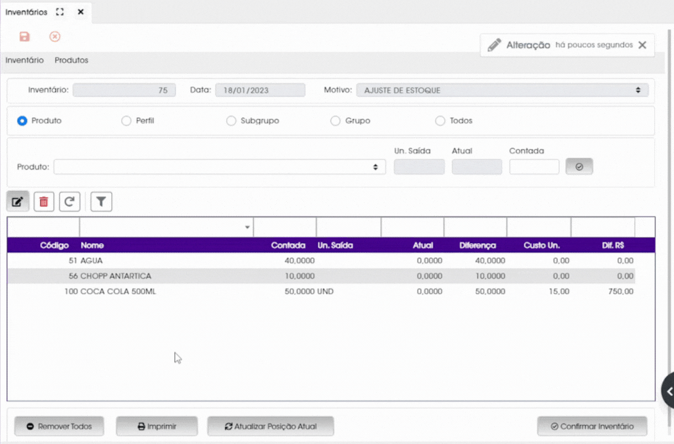This screenshot has width=674, height=444.
Task: Select the Subgrupo radio option
Action: coord(231,121)
